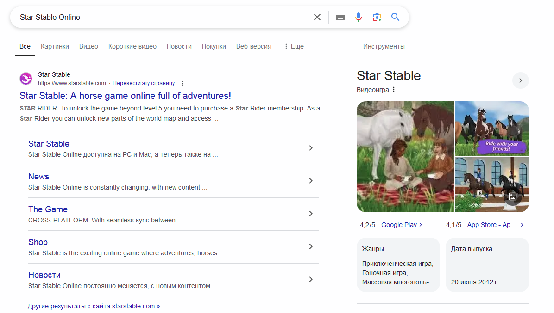Click the blue magnifier search icon
554x313 pixels.
[x=395, y=17]
